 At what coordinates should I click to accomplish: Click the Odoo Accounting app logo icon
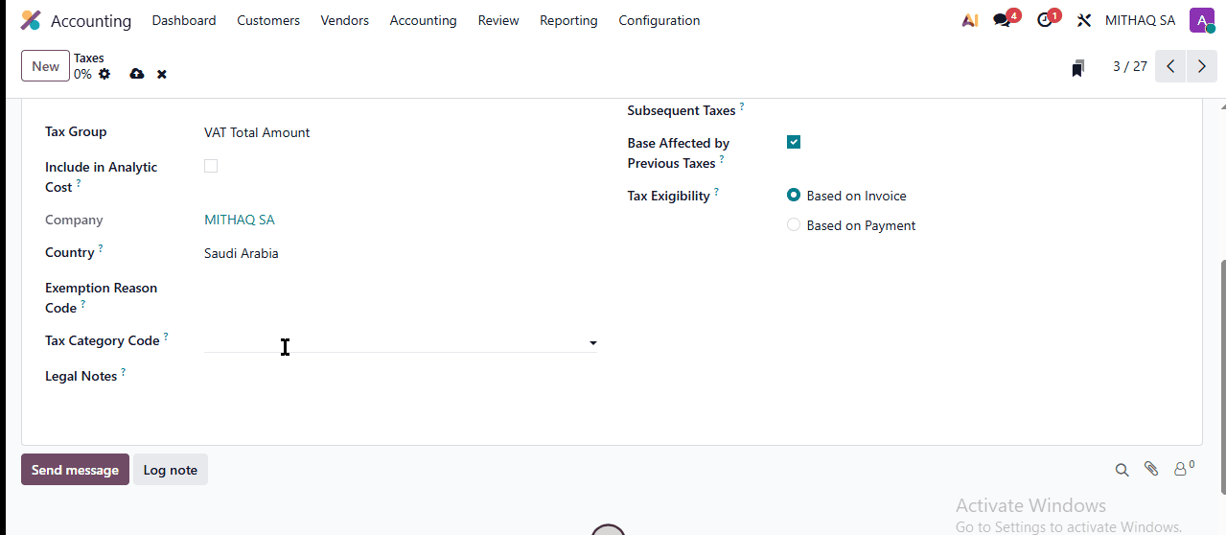click(31, 20)
